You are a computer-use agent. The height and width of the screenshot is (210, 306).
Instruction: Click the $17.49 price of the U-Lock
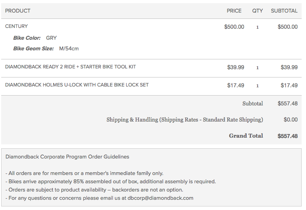pos(236,85)
